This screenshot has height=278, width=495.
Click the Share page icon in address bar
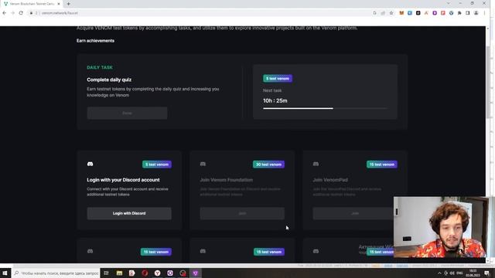tap(383, 13)
